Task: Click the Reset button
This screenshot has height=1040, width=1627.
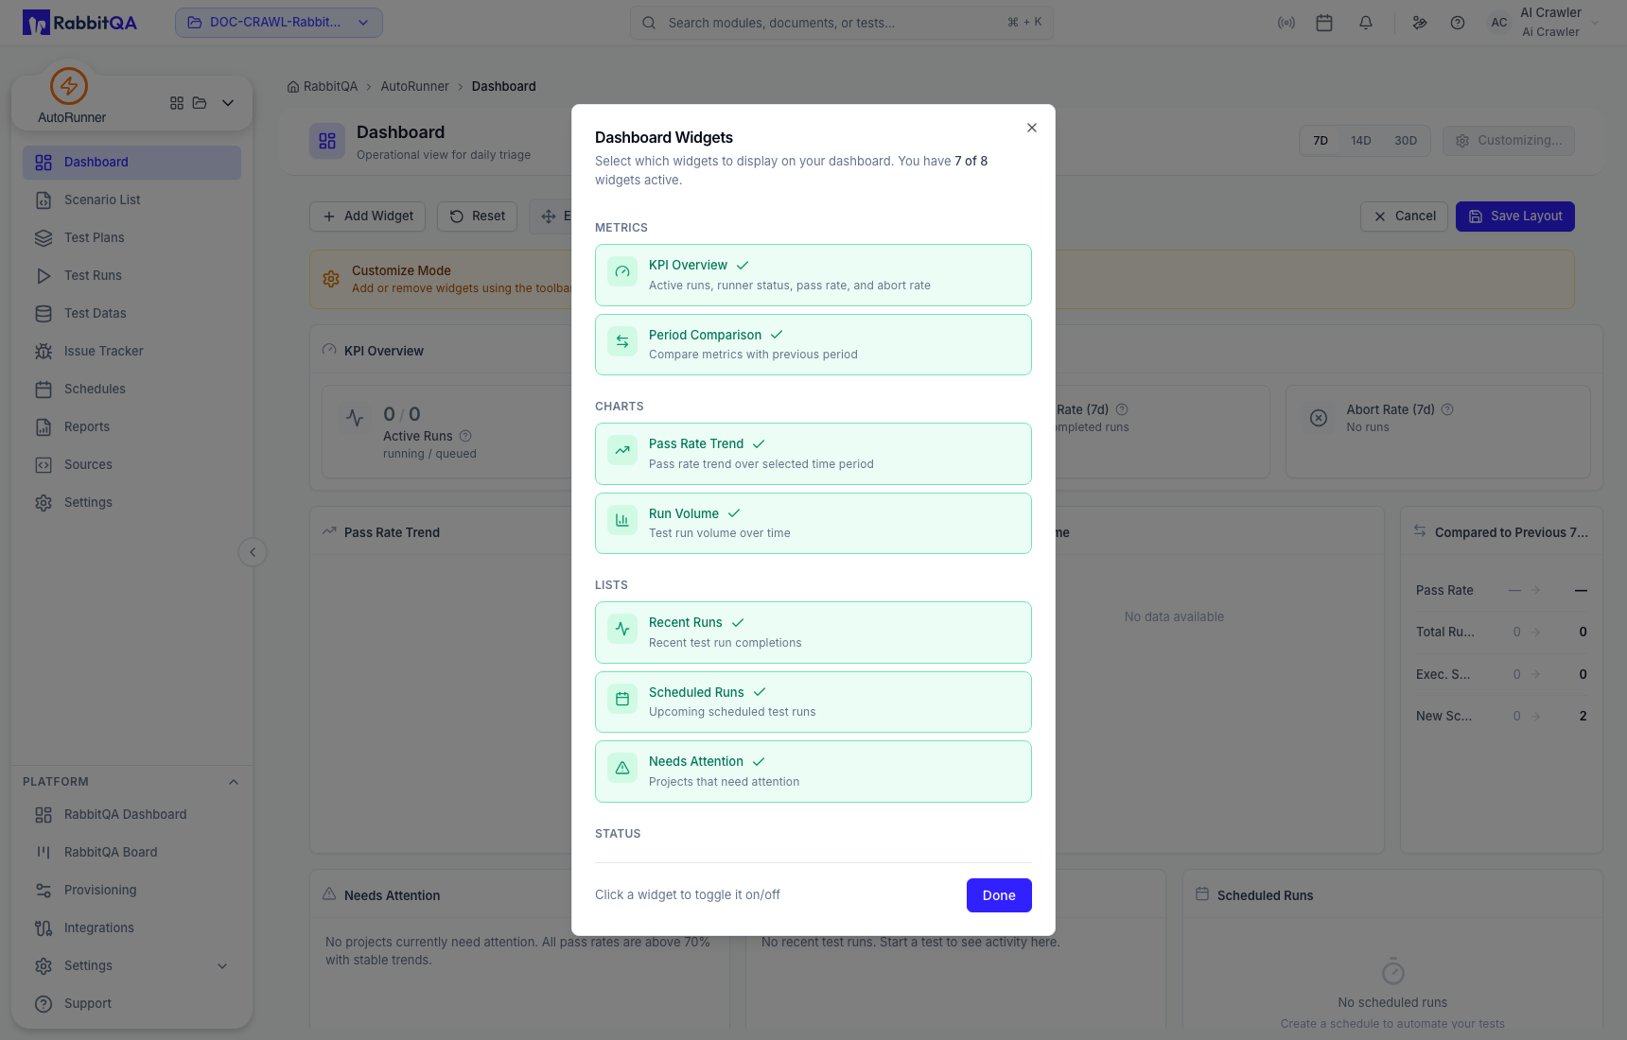Action: (x=477, y=217)
